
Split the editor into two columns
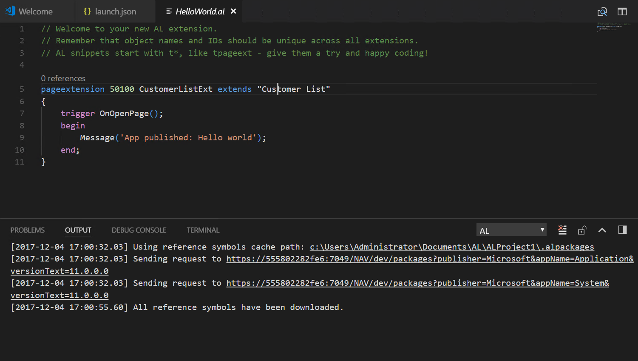click(622, 11)
